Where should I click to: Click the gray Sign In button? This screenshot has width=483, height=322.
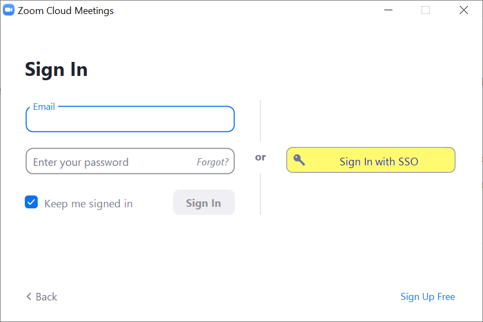(204, 202)
